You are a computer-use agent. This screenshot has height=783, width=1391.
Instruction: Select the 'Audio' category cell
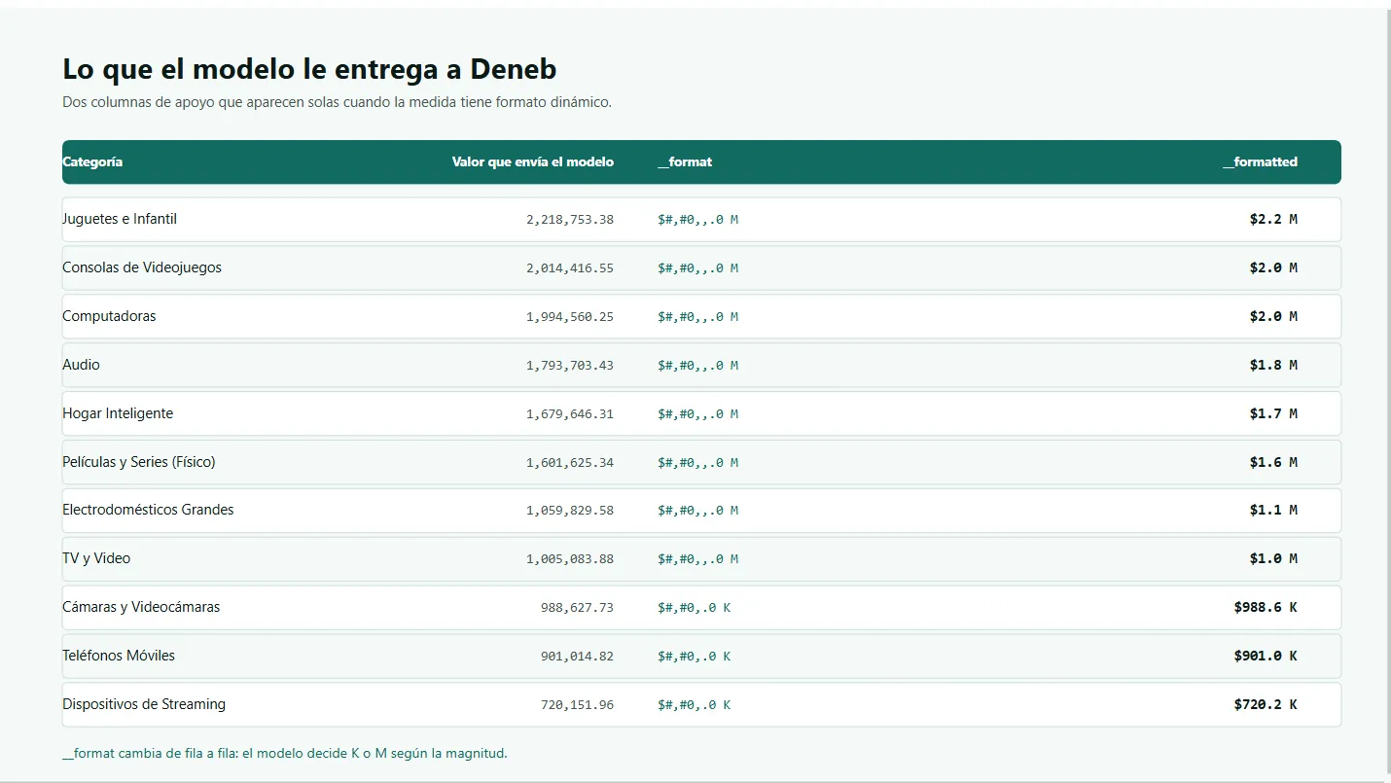(81, 365)
